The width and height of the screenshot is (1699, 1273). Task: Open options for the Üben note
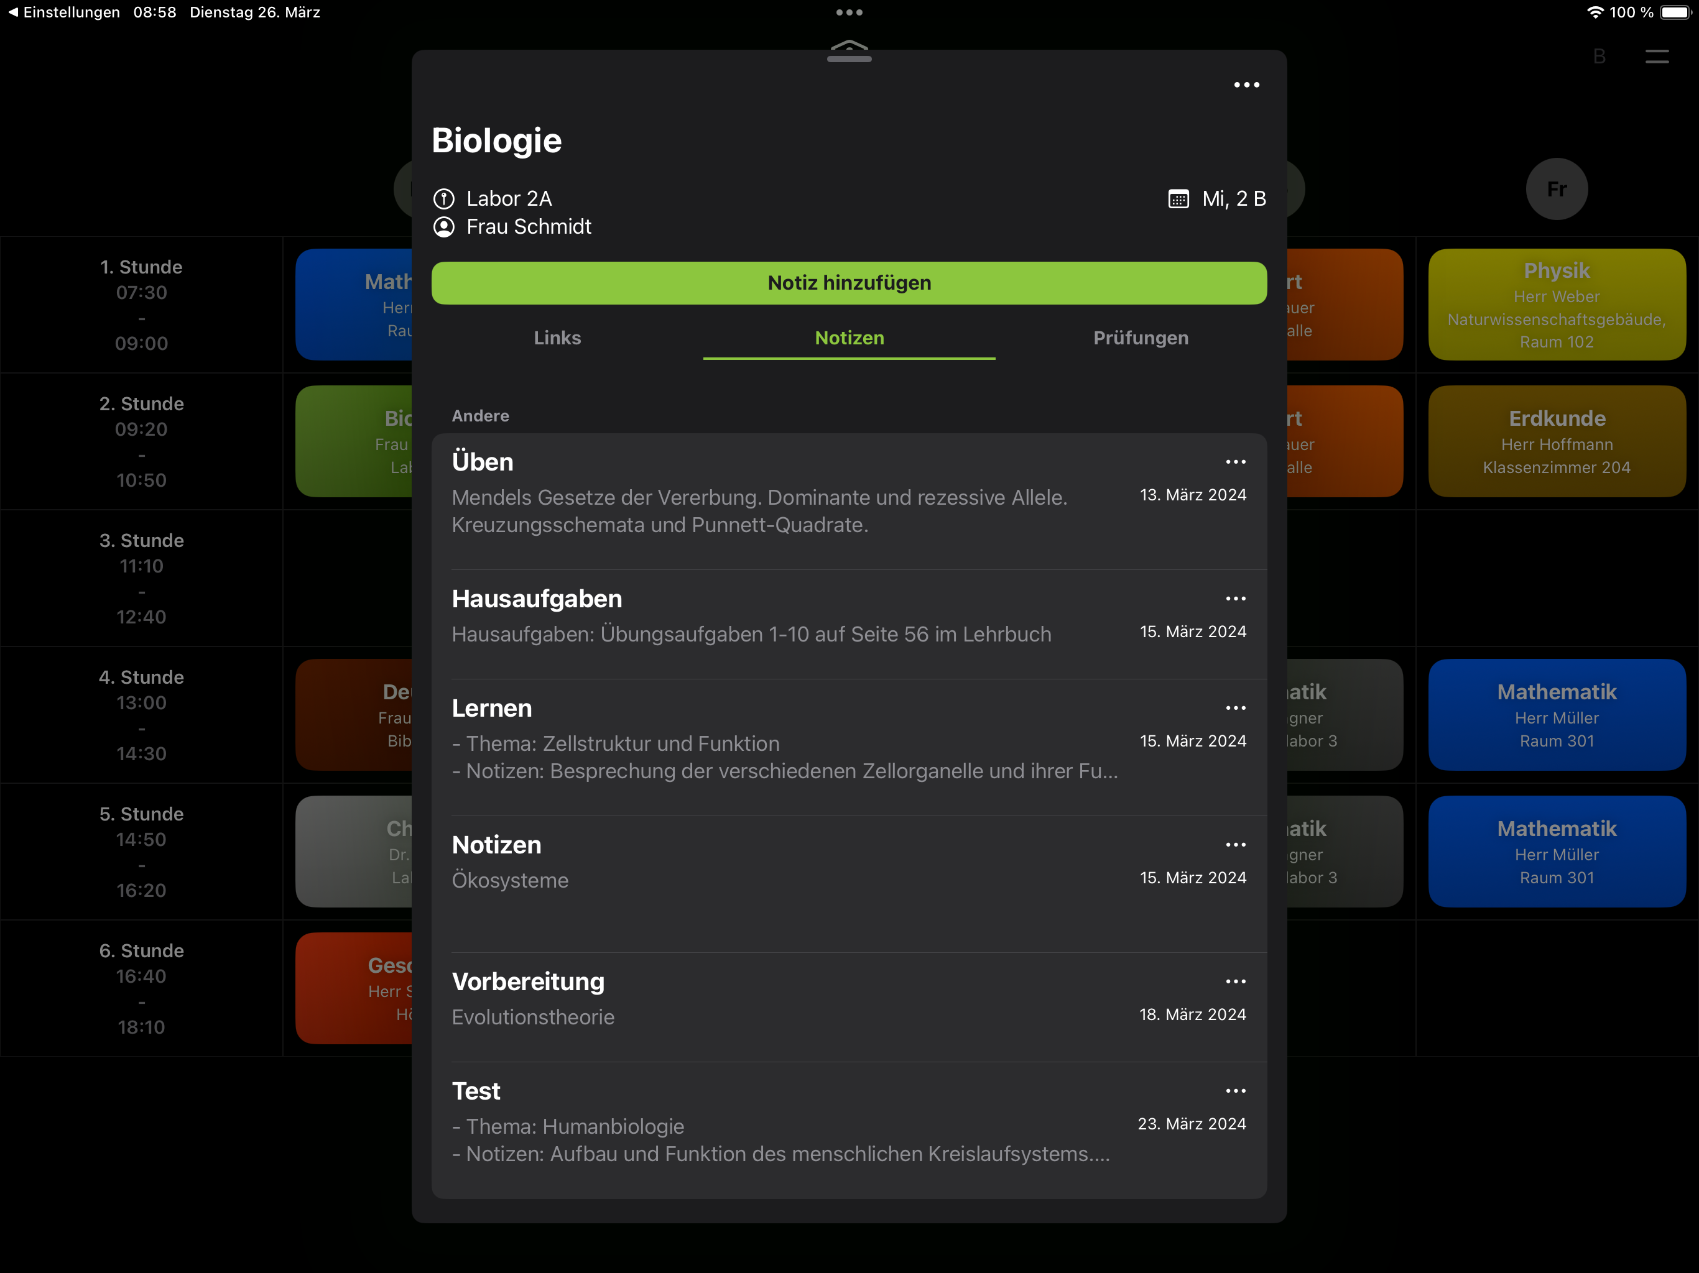[1235, 461]
